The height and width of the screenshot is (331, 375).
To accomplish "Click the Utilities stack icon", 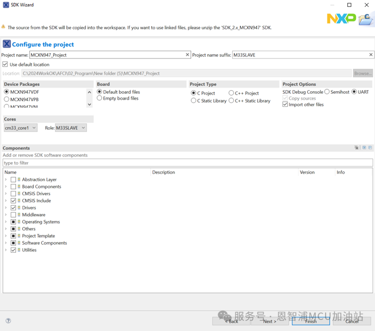I will (x=19, y=250).
